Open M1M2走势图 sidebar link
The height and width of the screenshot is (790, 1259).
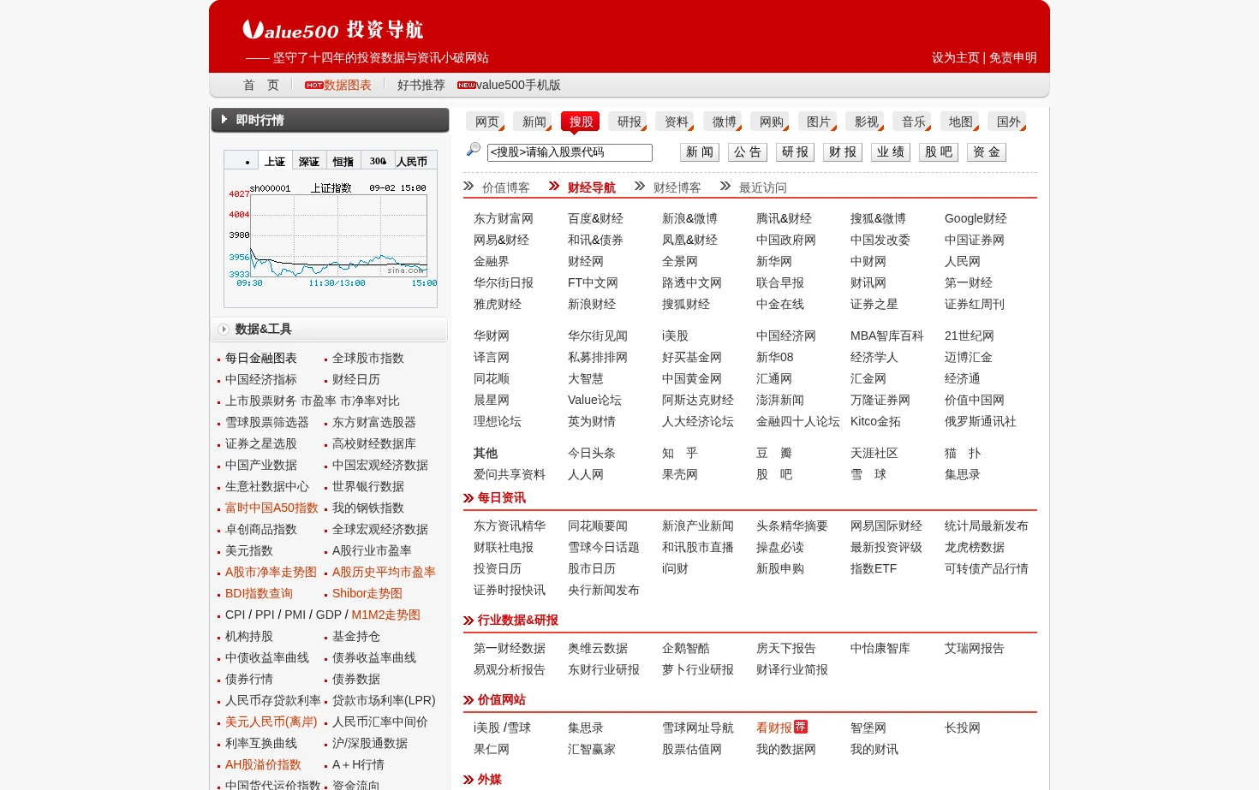[386, 615]
